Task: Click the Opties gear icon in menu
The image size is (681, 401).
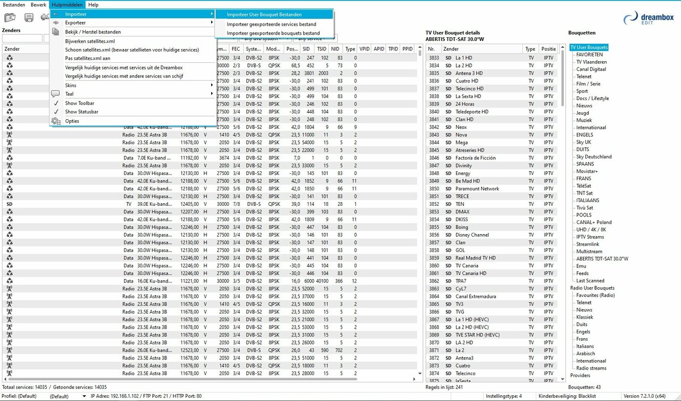Action: [56, 121]
